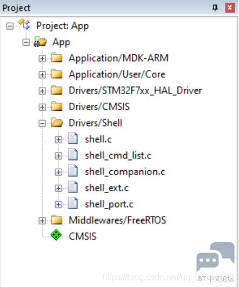Click the chat bubble forum icon
239x287 pixels.
pos(215,257)
